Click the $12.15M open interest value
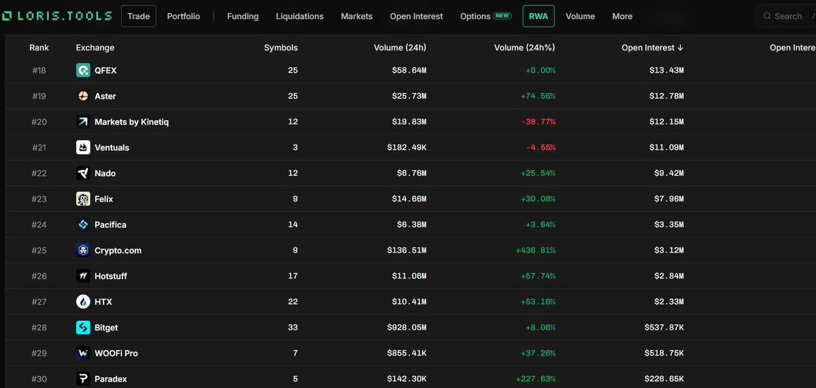 tap(666, 122)
